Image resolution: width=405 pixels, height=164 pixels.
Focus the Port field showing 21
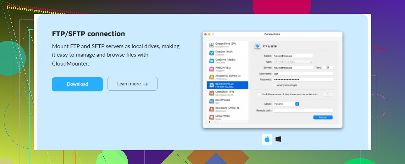(x=328, y=68)
